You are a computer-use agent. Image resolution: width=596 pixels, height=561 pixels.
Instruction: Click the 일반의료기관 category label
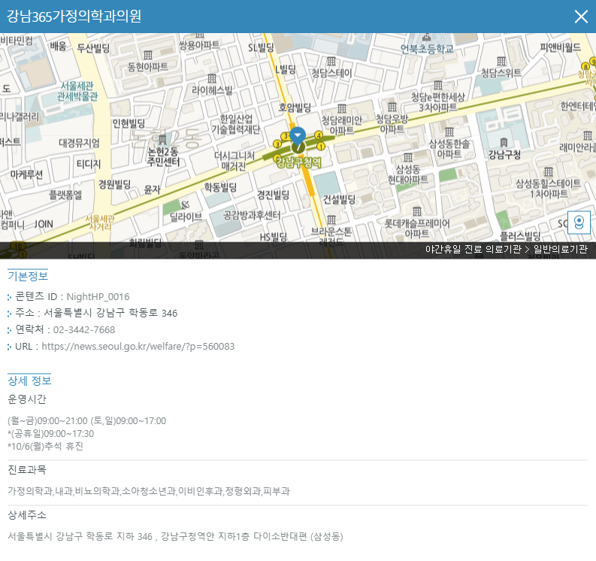coord(560,249)
